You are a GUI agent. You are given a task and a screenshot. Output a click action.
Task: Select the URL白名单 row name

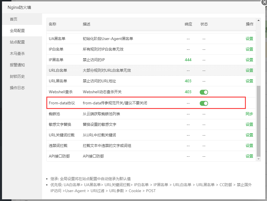coord(58,70)
